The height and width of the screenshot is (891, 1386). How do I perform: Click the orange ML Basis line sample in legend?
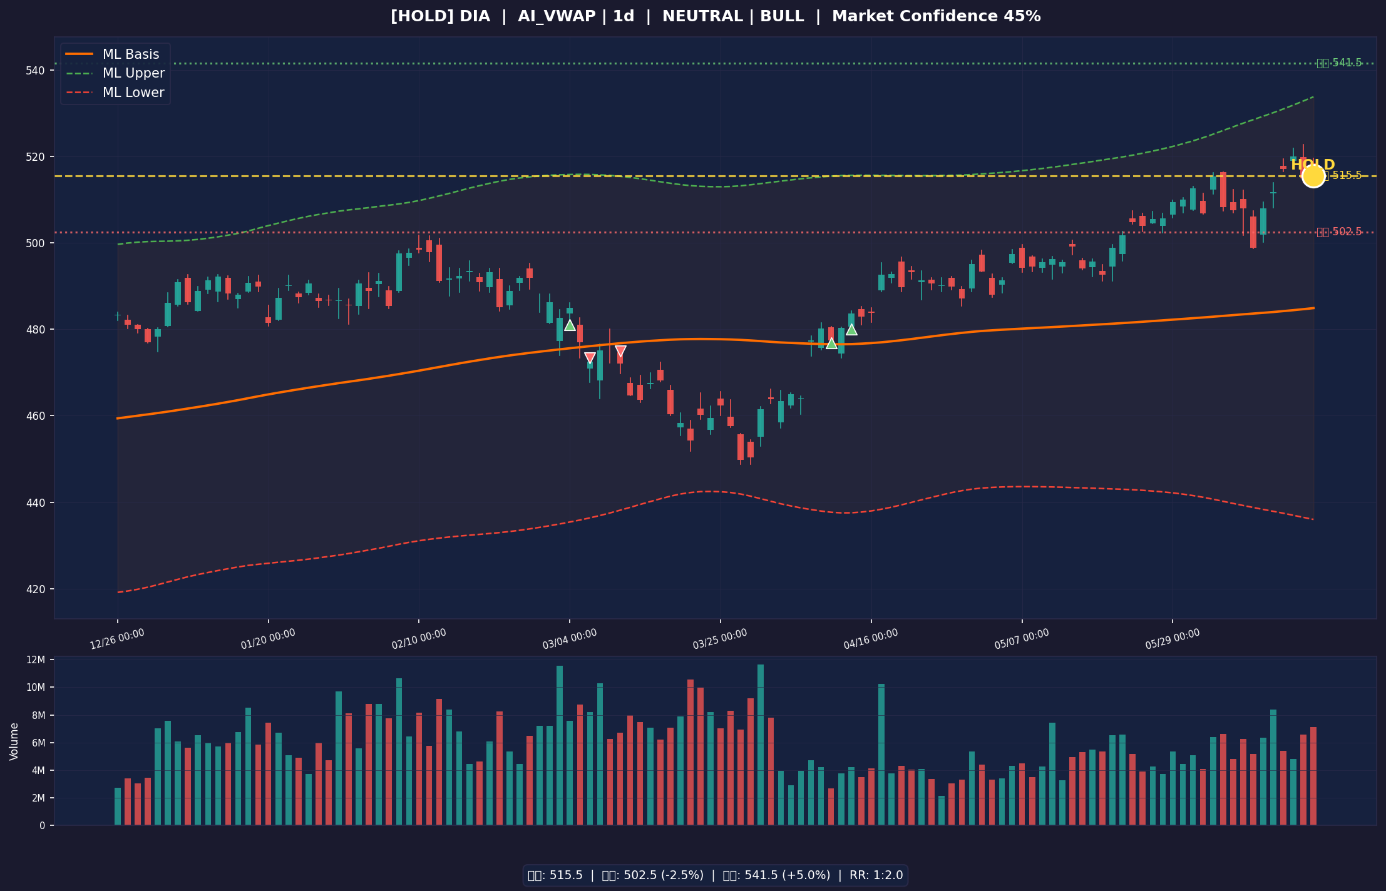[x=79, y=54]
